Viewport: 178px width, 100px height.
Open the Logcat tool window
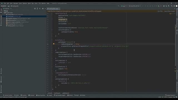tap(50, 95)
